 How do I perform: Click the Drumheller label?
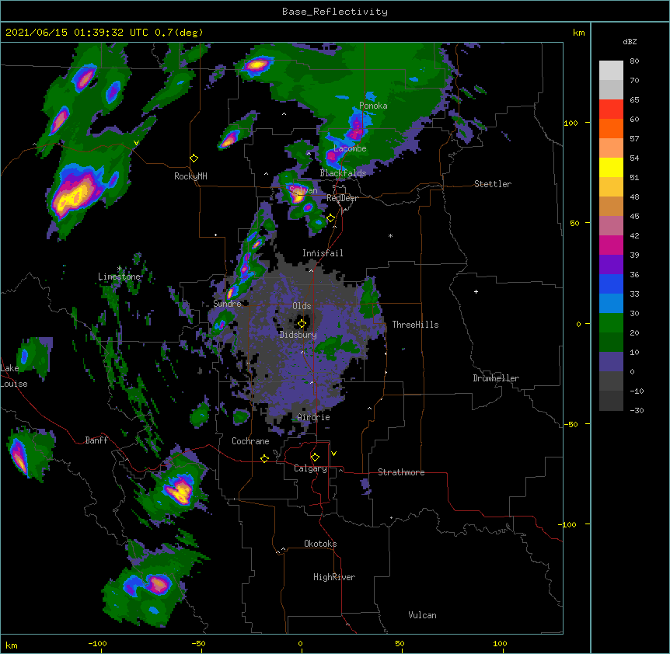click(496, 378)
